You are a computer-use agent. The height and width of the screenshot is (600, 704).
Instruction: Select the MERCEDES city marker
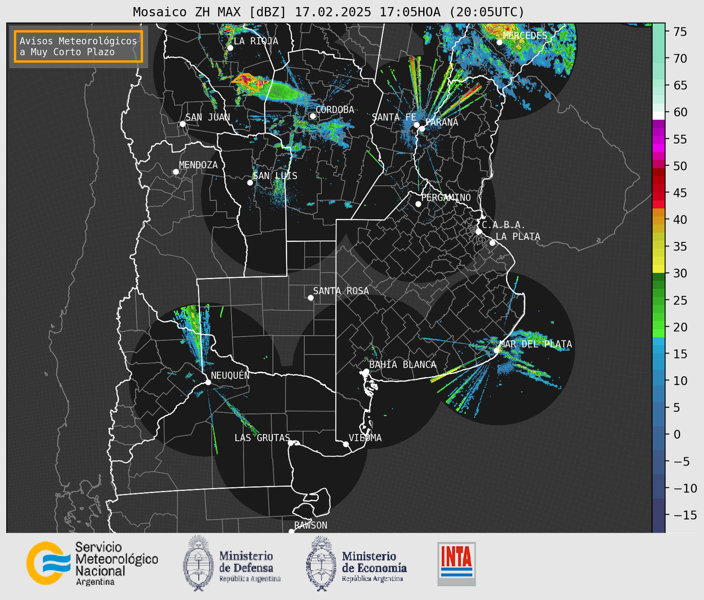point(500,42)
